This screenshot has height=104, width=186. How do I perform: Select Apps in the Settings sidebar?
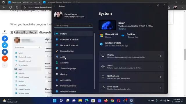tap(73, 57)
